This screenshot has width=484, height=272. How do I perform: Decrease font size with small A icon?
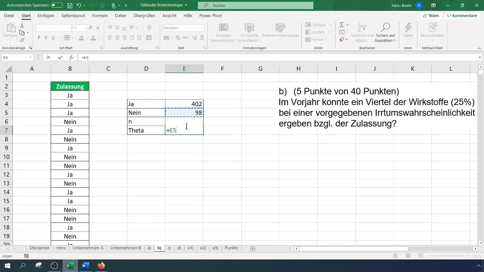(98, 28)
